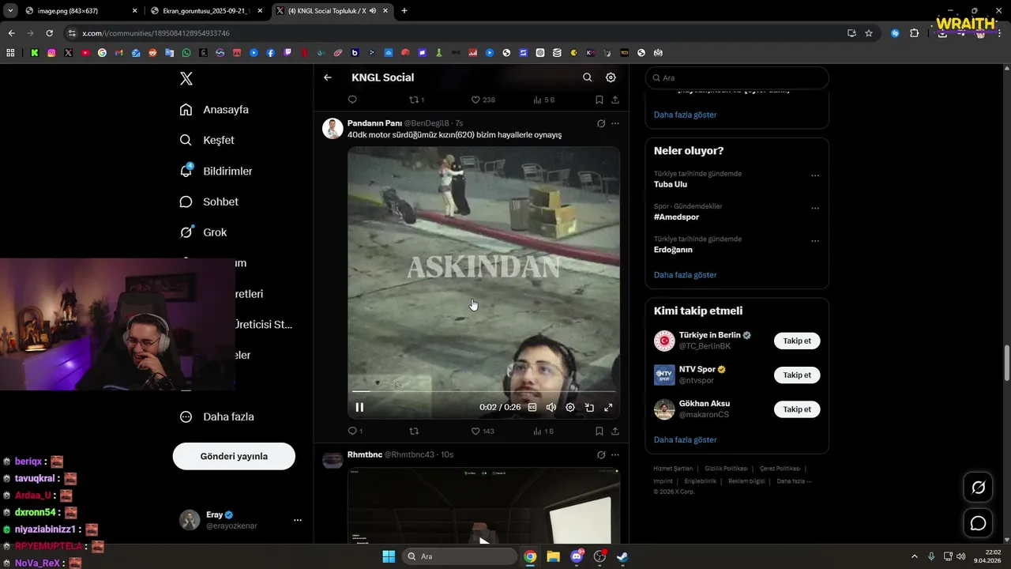The image size is (1011, 569).
Task: Show more trends under Neler oluyor
Action: tap(685, 275)
